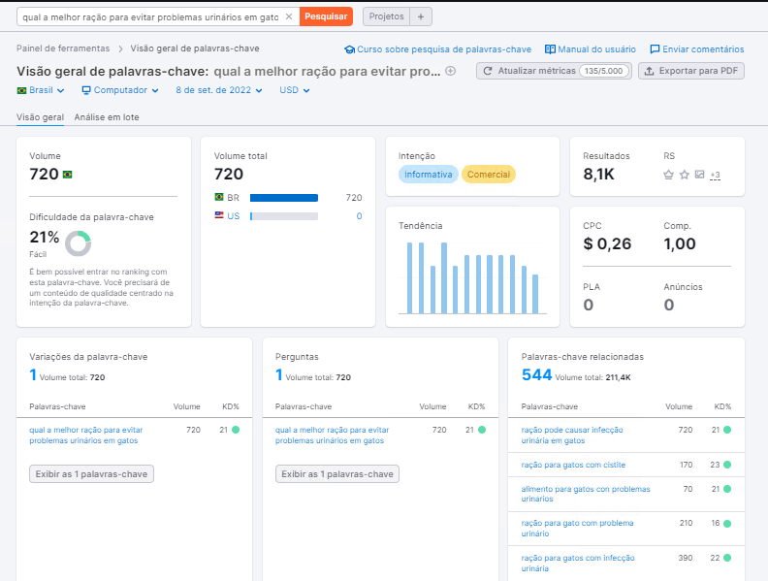Click Atualizar métricas button
The width and height of the screenshot is (768, 581).
pos(554,71)
